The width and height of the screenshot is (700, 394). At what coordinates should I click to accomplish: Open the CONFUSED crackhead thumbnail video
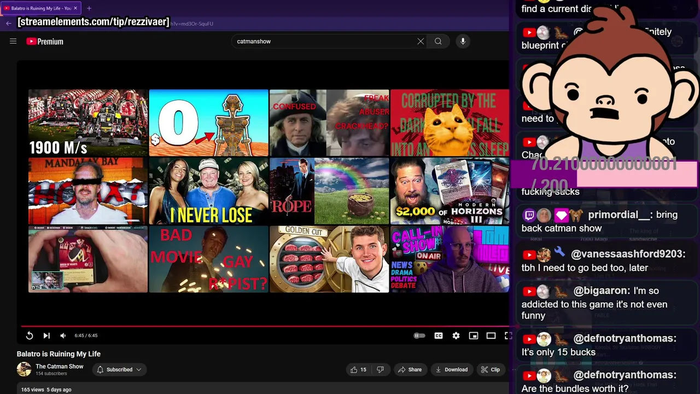pyautogui.click(x=329, y=123)
